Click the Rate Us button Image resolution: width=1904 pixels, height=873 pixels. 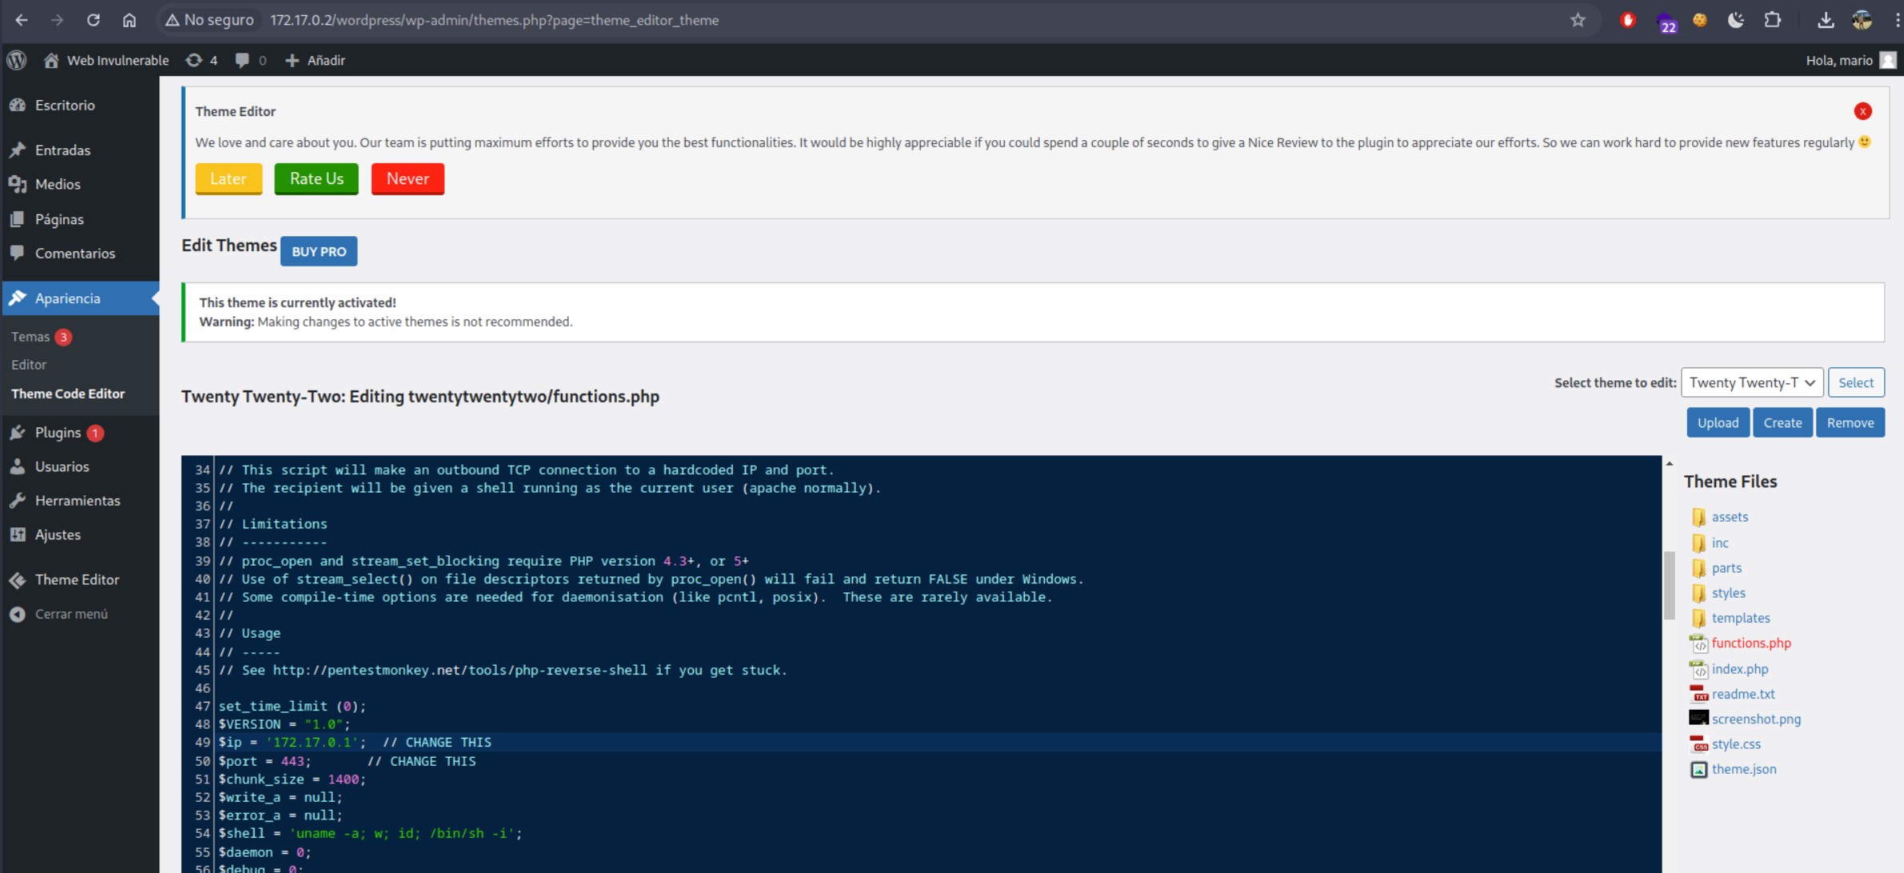point(316,178)
